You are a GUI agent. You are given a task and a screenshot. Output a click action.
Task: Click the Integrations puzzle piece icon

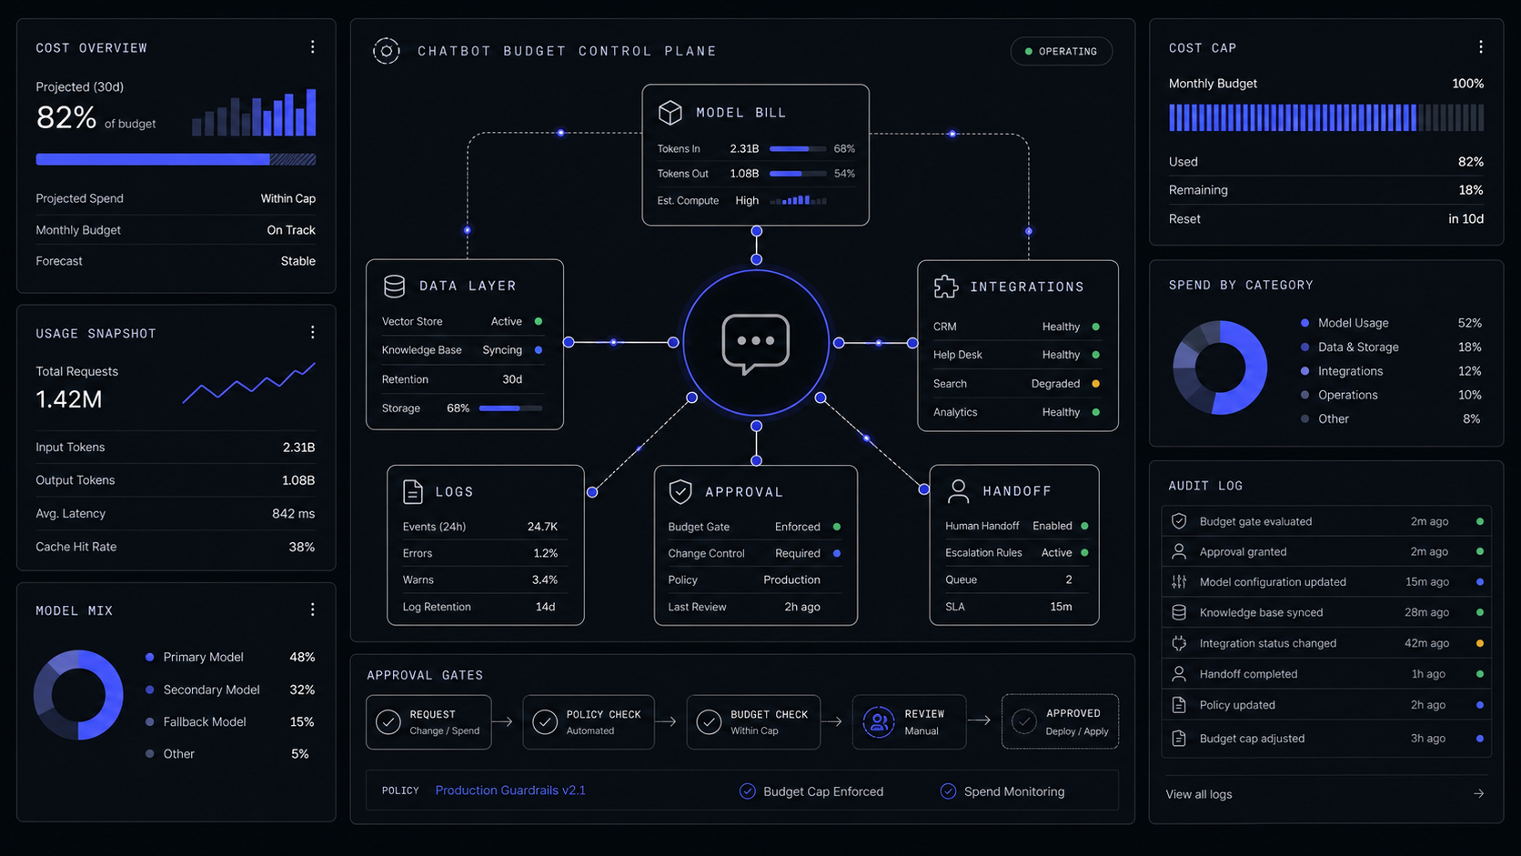click(x=946, y=287)
